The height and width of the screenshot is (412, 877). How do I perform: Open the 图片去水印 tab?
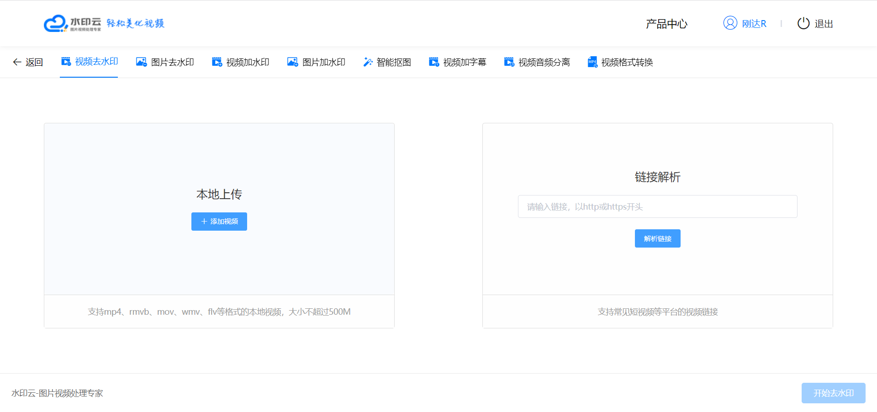tap(165, 62)
